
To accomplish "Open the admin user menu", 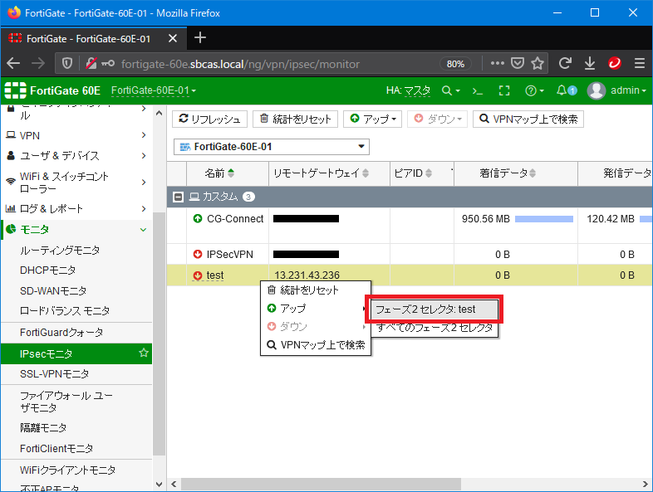I will coord(616,90).
